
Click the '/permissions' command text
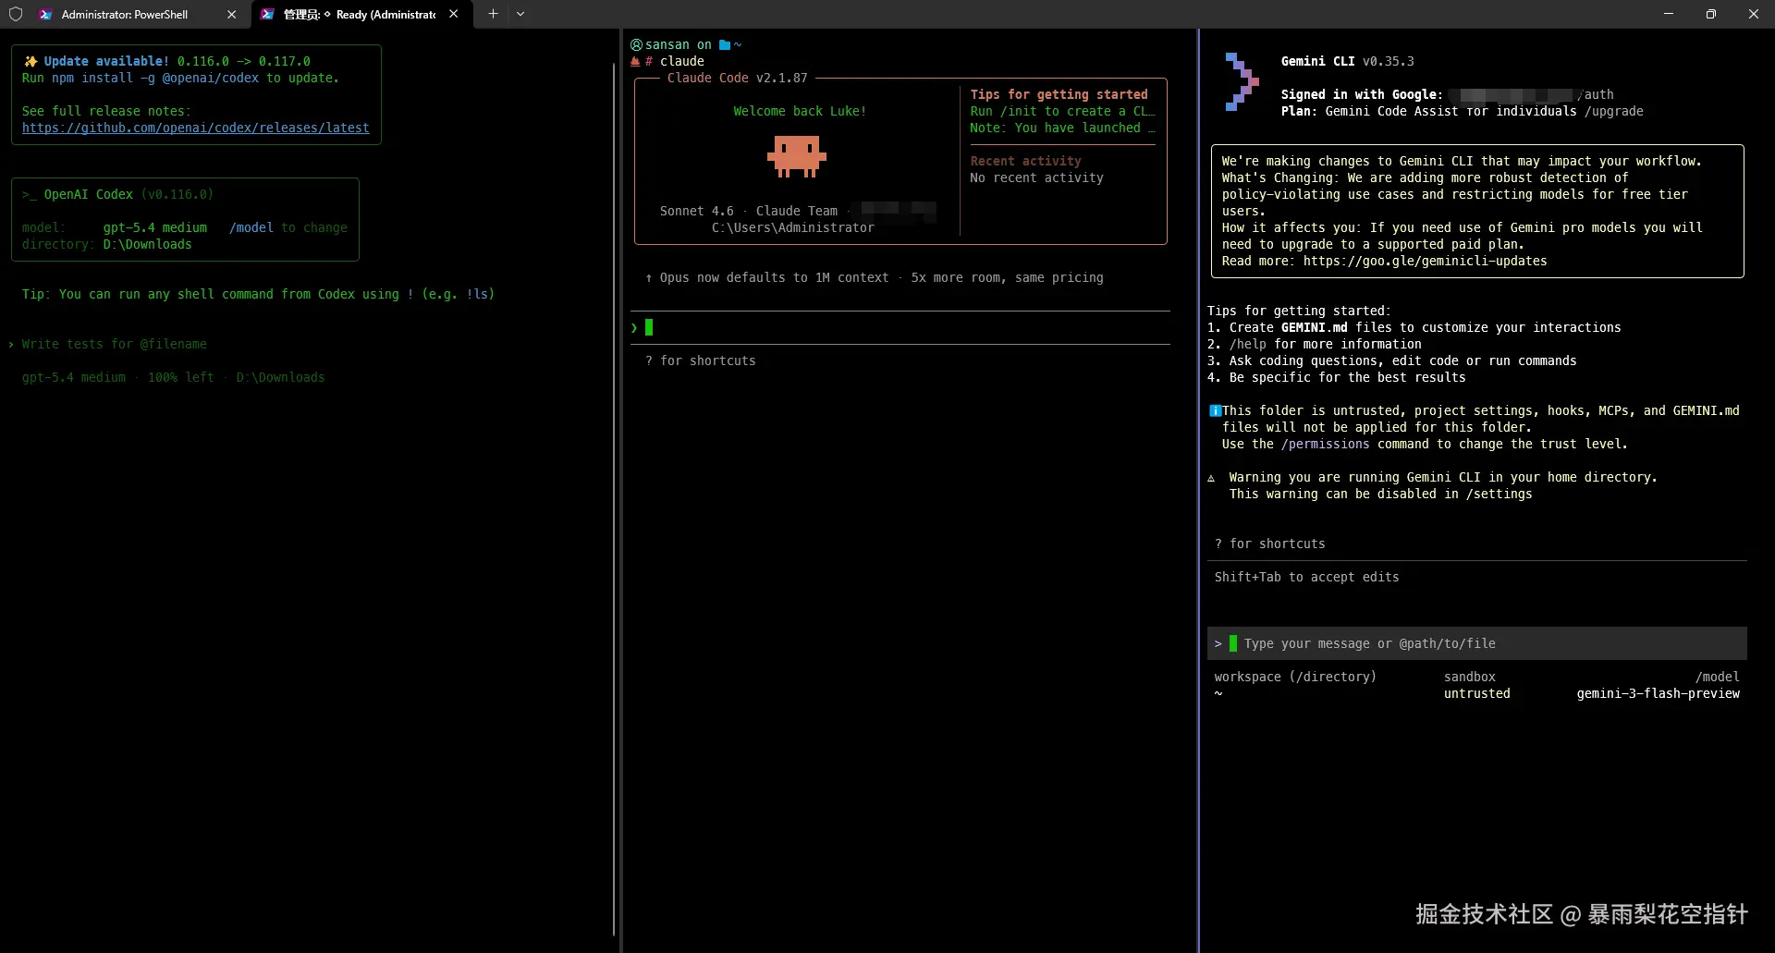(x=1326, y=444)
